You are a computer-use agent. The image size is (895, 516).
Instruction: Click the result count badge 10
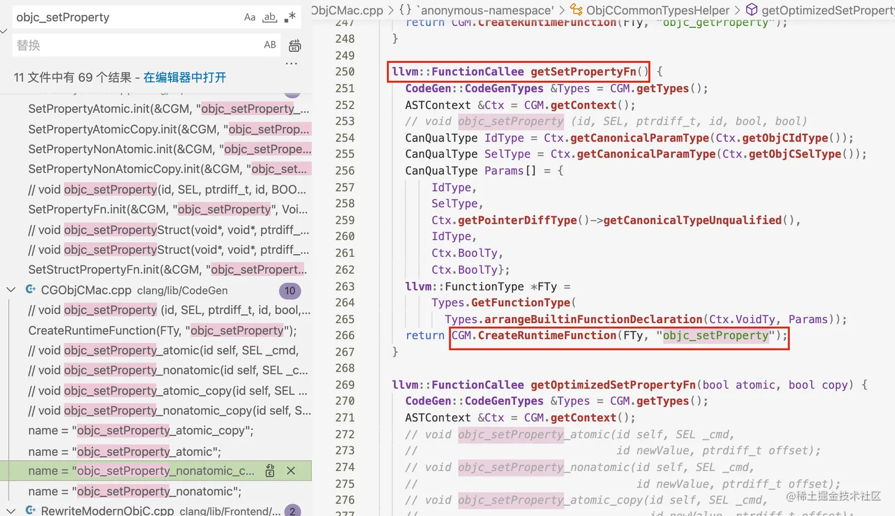click(290, 291)
